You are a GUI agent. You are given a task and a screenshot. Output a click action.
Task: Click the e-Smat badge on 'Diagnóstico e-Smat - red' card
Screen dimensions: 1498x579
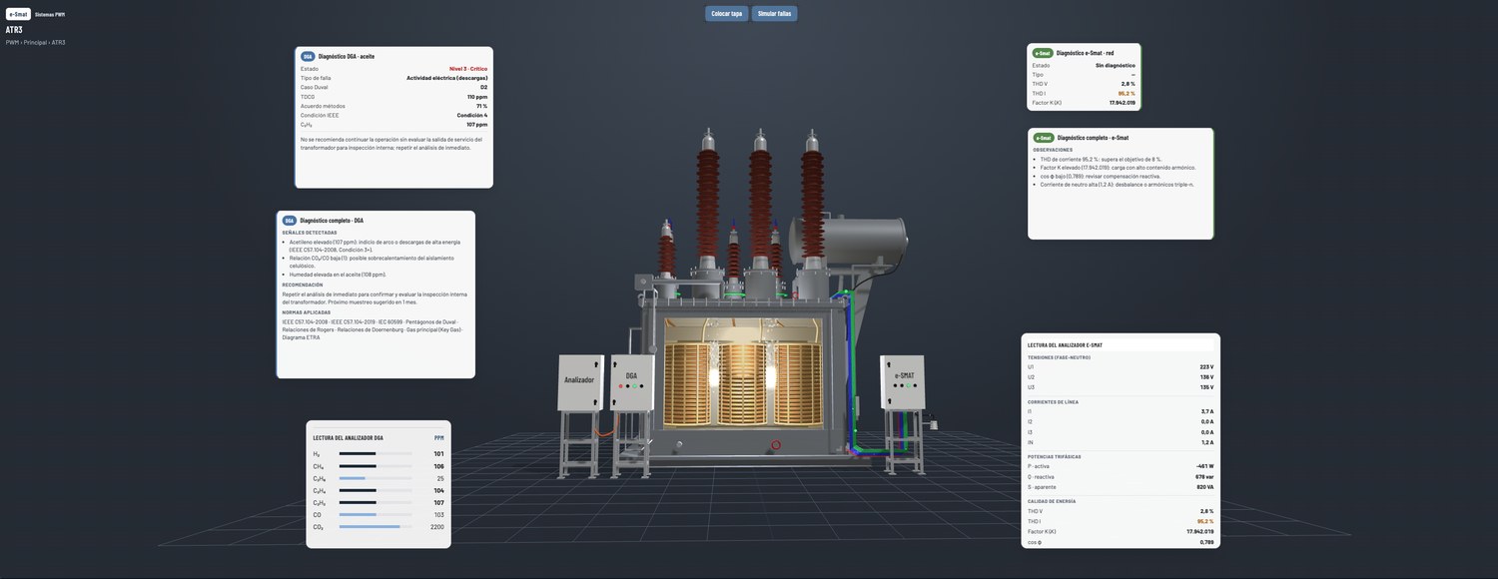(x=1043, y=53)
